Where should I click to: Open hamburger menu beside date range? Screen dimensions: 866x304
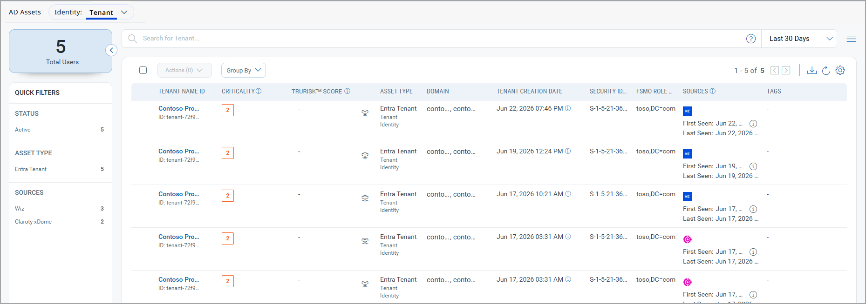pos(852,39)
